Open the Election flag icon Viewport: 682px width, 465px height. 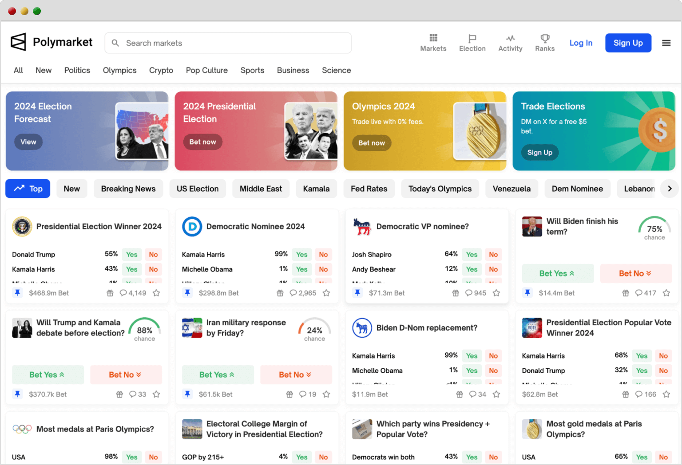[x=472, y=38]
